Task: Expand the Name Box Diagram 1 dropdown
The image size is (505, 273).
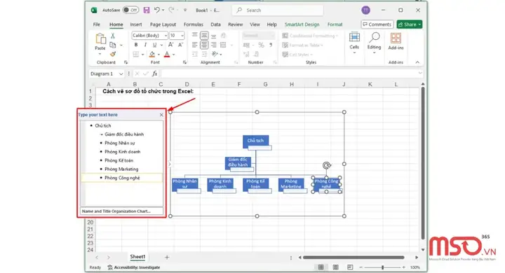Action: click(121, 74)
